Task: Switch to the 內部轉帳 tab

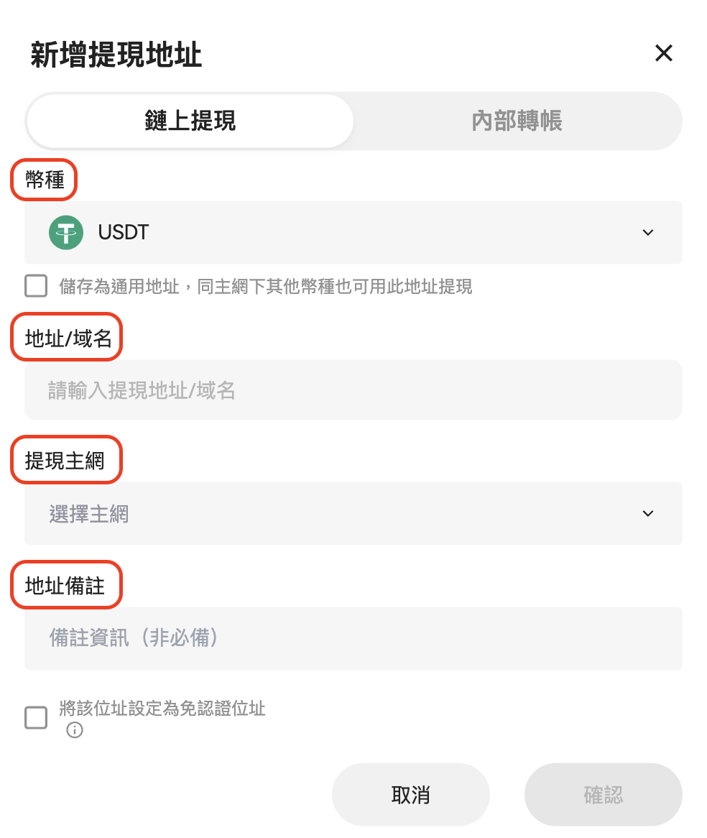Action: click(x=517, y=121)
